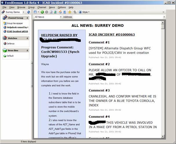Open the Help menu
Screen dimensions: 176x144
pyautogui.click(x=71, y=8)
